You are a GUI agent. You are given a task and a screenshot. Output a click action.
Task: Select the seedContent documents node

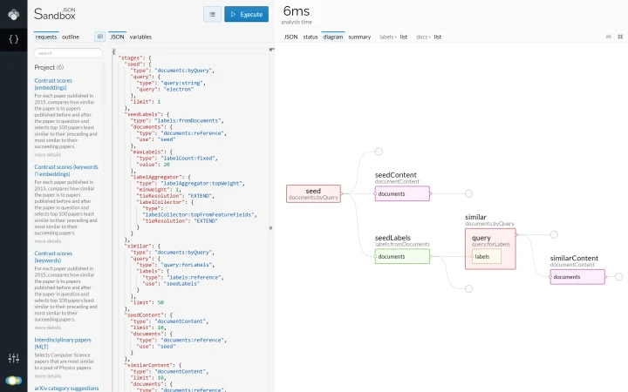(402, 193)
